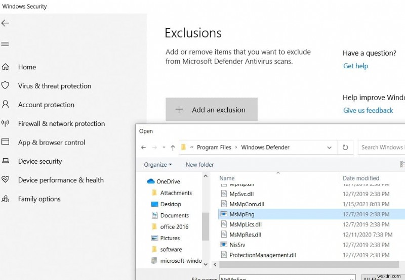Click New folder in dialog toolbar

pyautogui.click(x=199, y=164)
